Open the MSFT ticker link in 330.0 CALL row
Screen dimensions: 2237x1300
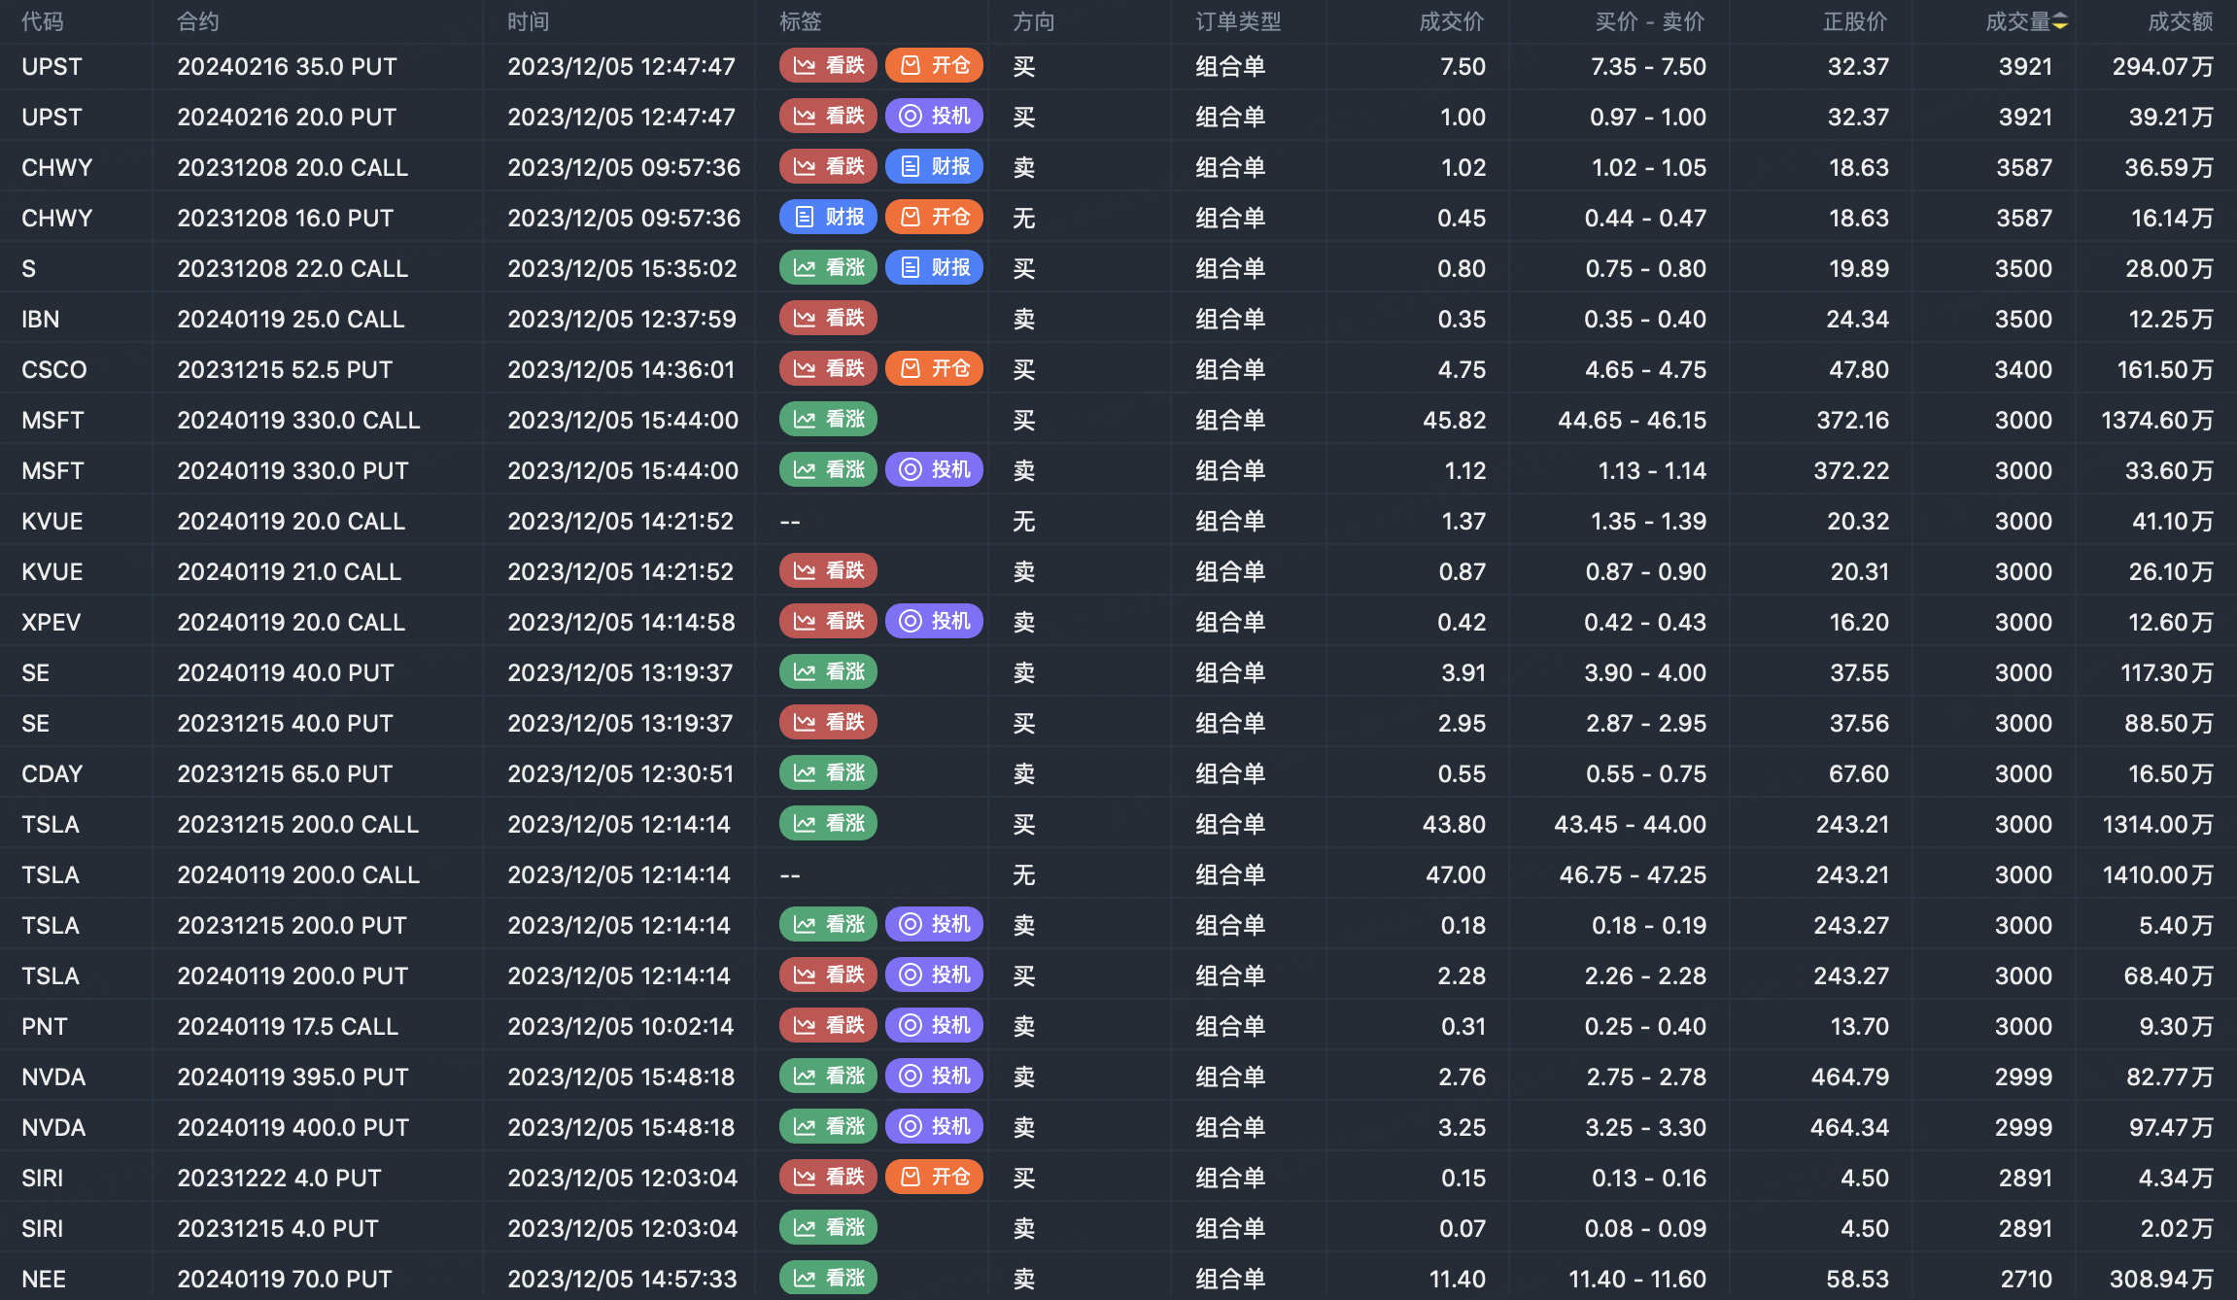click(x=52, y=420)
